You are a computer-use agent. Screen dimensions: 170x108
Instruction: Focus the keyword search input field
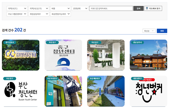pyautogui.click(x=111, y=8)
